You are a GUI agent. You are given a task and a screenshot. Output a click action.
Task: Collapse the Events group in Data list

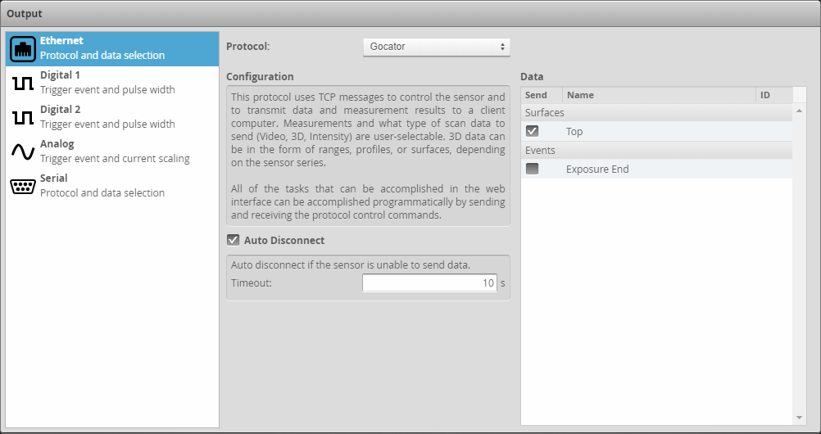click(540, 150)
